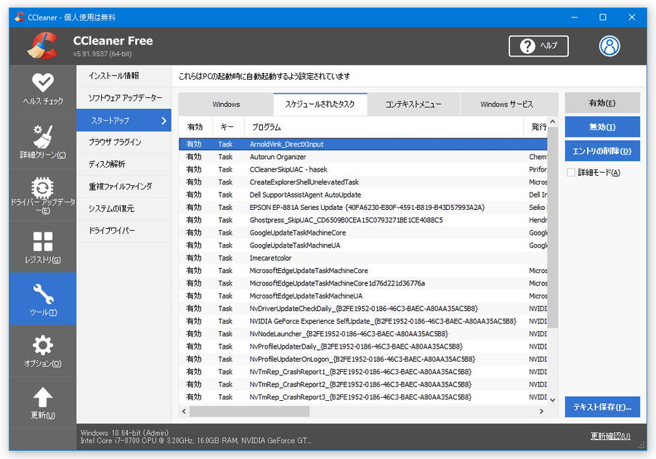Click Delete Entry (エントリの削除) button
The width and height of the screenshot is (656, 459).
tap(602, 151)
